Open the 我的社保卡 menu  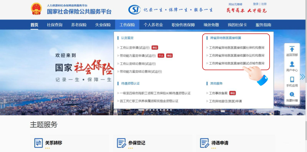coord(237,25)
